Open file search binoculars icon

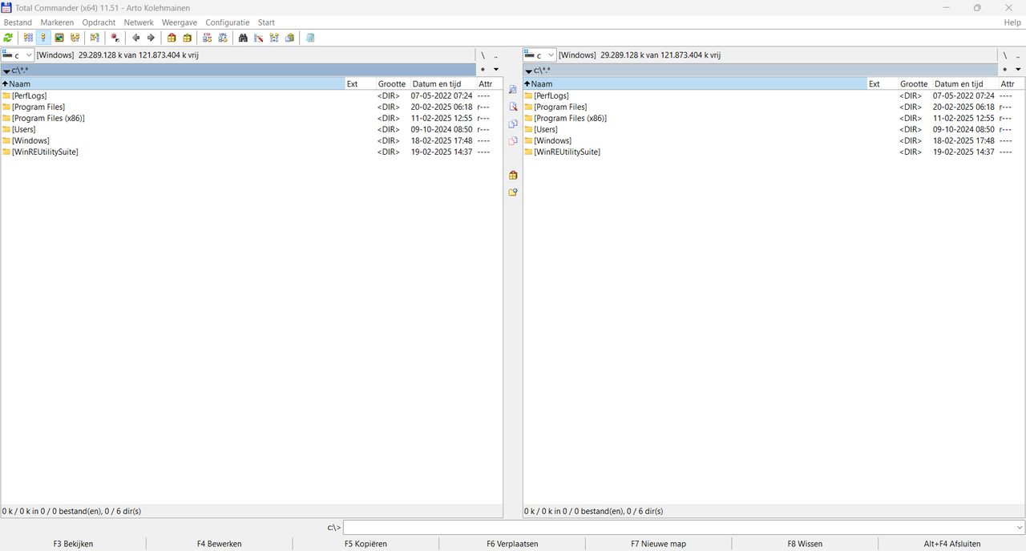[x=243, y=38]
